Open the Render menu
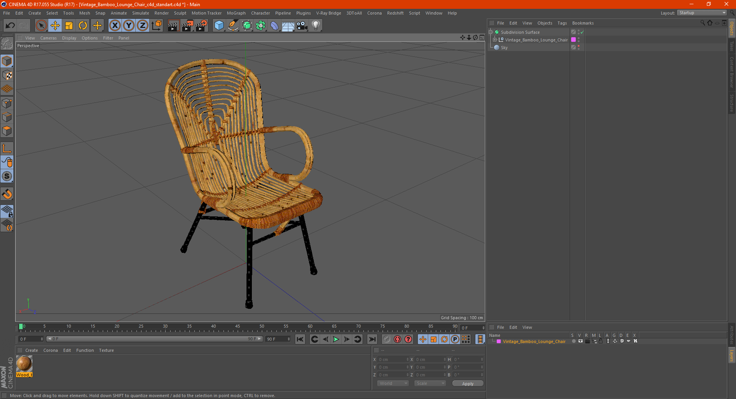The image size is (736, 399). pyautogui.click(x=161, y=13)
